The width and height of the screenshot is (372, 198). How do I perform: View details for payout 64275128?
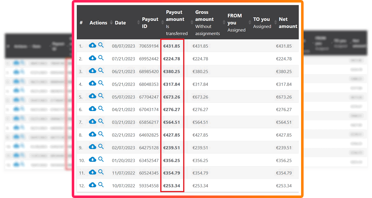(101, 147)
